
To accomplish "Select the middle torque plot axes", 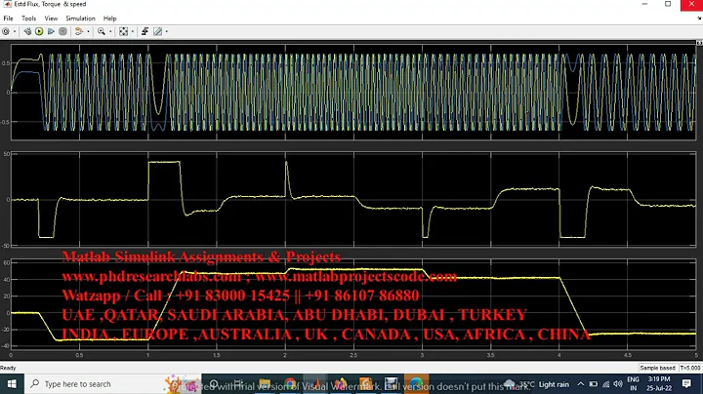I will pyautogui.click(x=353, y=199).
